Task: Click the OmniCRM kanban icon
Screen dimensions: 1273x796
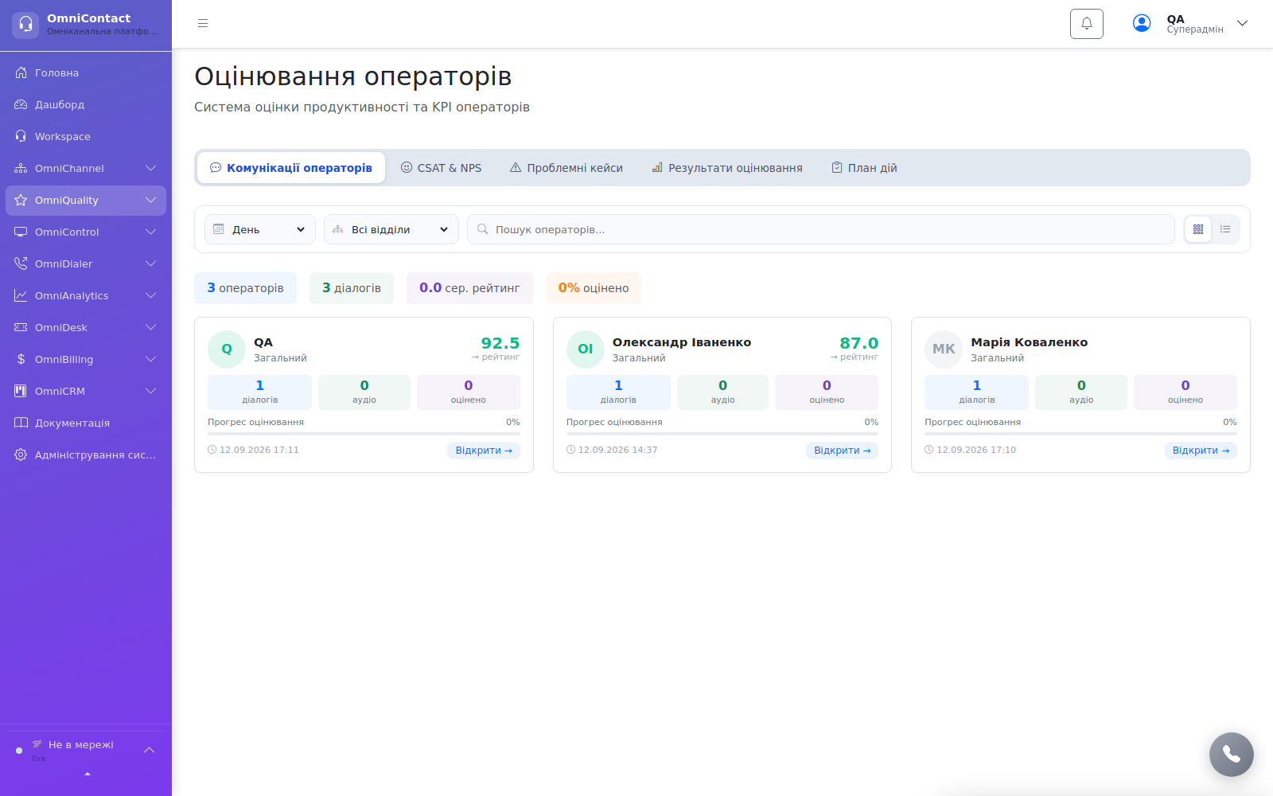Action: point(21,391)
